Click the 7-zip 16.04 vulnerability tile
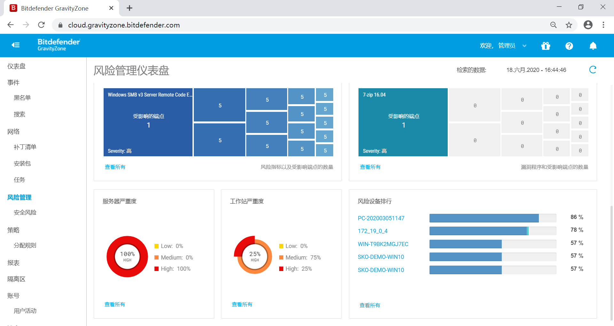This screenshot has height=326, width=614. pos(403,122)
